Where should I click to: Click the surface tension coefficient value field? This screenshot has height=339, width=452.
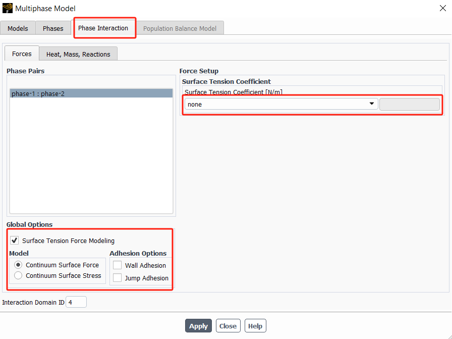tap(409, 104)
